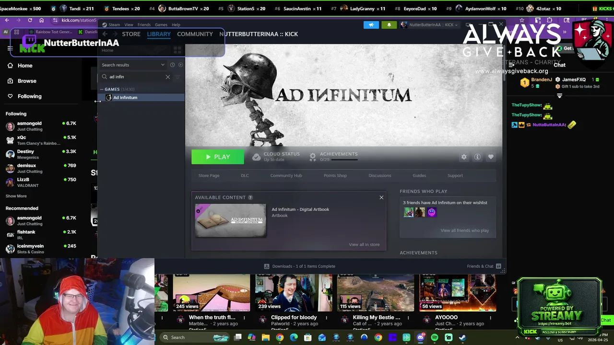Open Steam from the Windows taskbar

click(x=462, y=337)
